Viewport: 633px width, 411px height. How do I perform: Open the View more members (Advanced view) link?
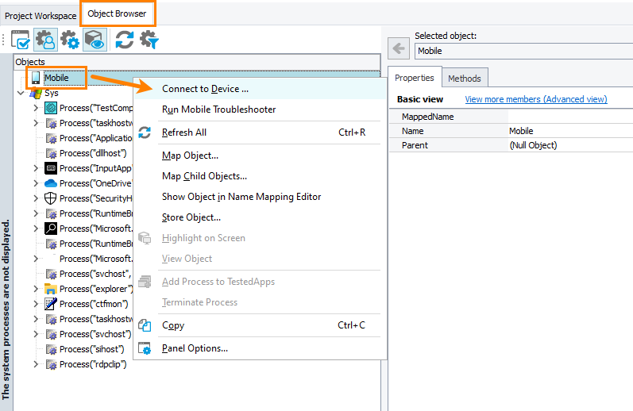(535, 99)
